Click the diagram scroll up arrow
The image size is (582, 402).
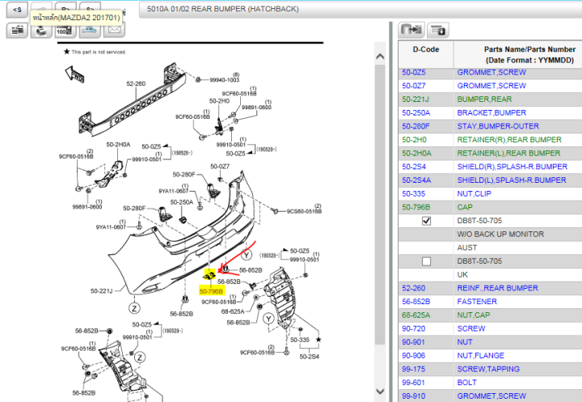point(379,56)
